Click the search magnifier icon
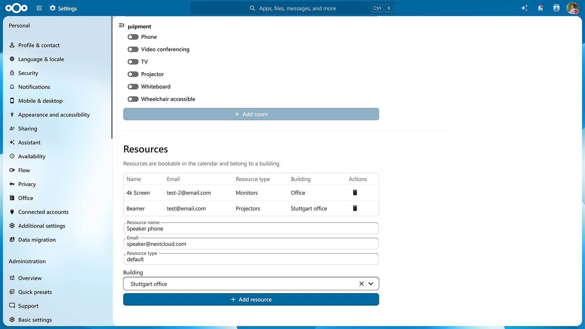The width and height of the screenshot is (585, 329). tap(252, 8)
